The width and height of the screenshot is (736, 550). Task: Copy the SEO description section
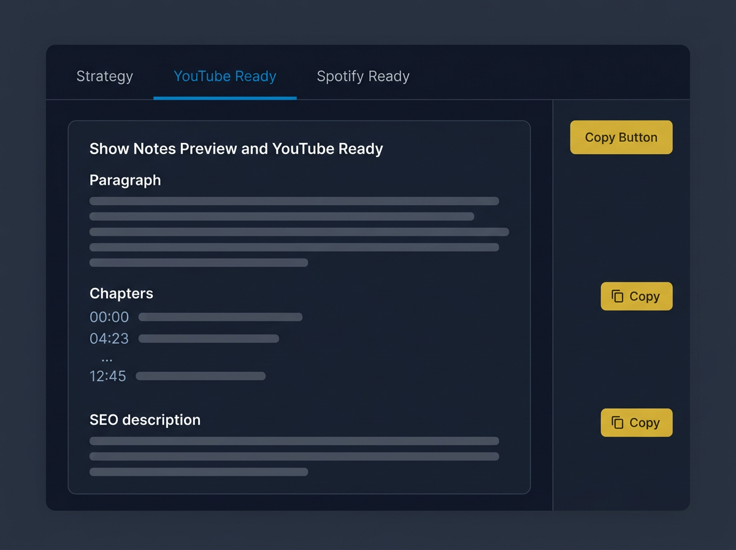pos(637,423)
